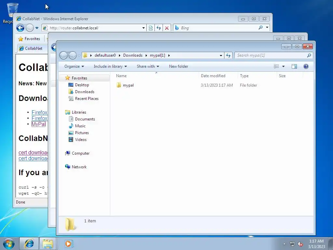This screenshot has height=250, width=333.
Task: Open Include in library menu
Action: coord(110,66)
